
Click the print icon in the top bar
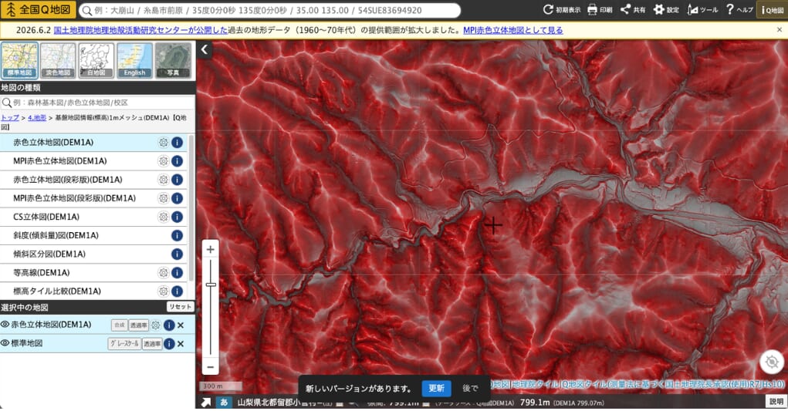pyautogui.click(x=600, y=9)
